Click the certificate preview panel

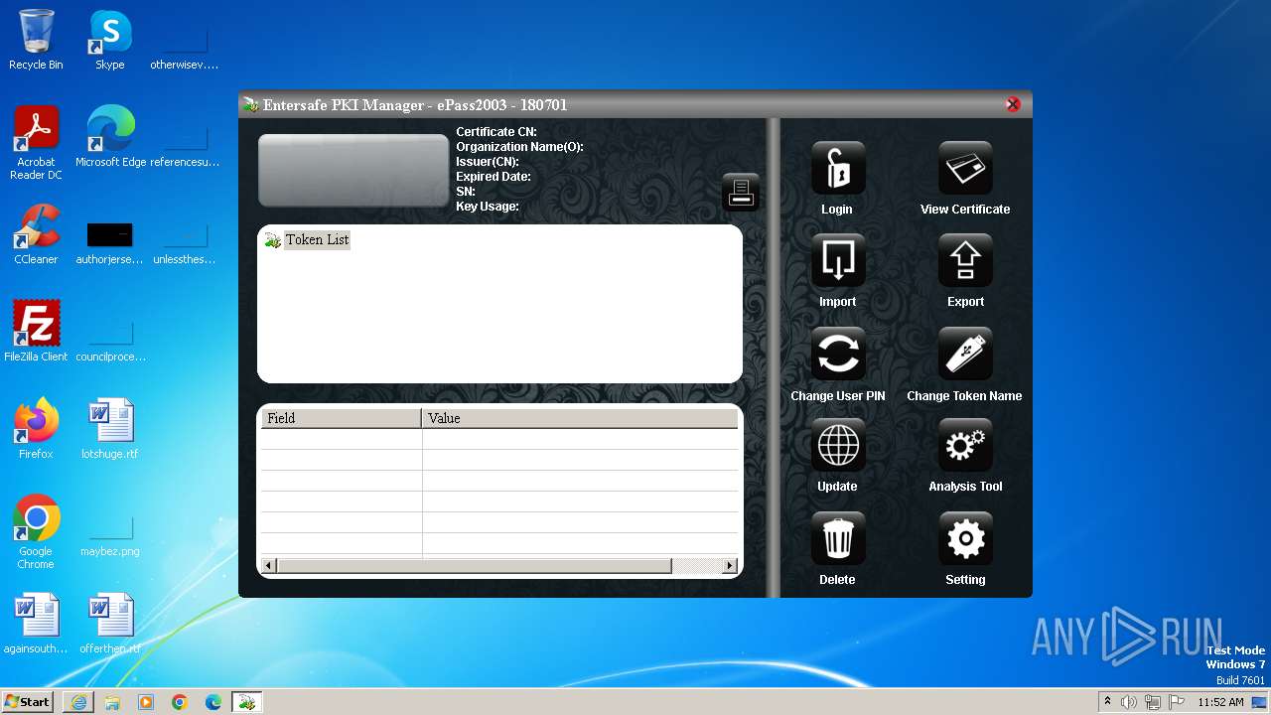pos(353,171)
